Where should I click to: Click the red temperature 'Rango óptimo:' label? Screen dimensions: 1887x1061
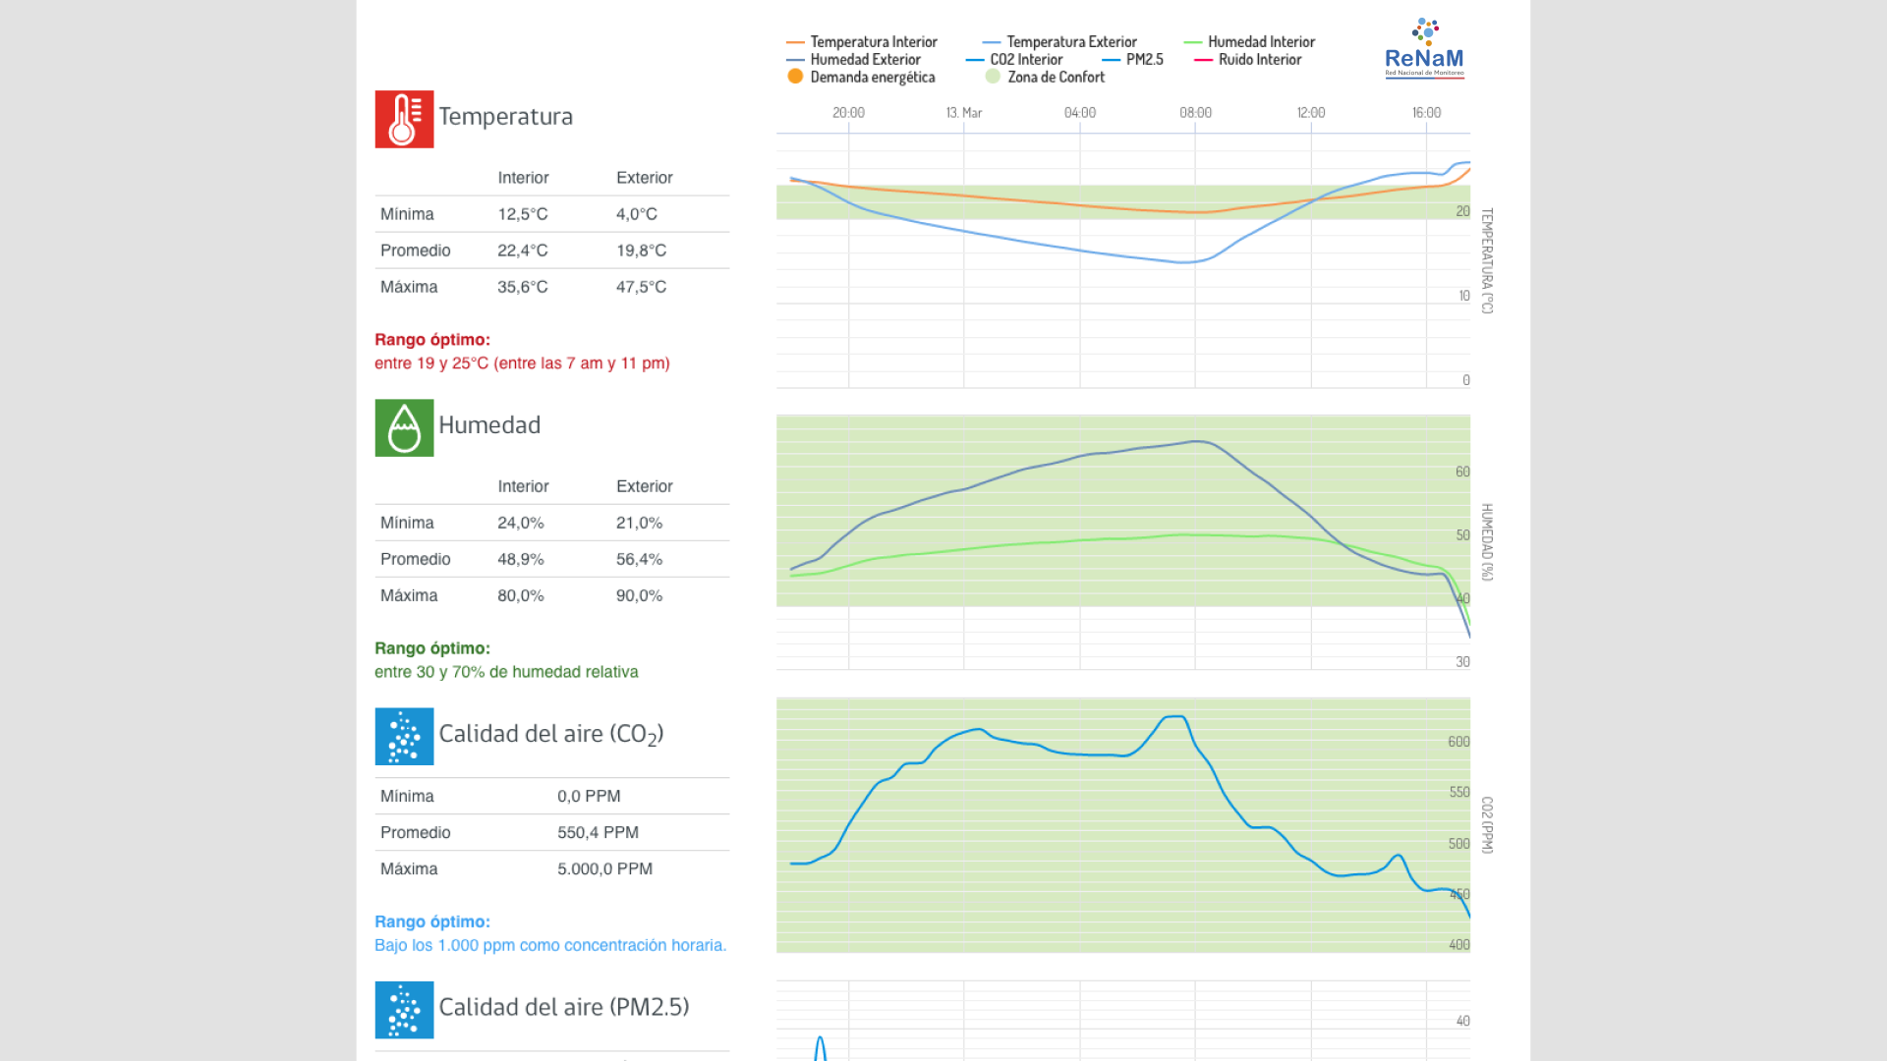click(432, 340)
